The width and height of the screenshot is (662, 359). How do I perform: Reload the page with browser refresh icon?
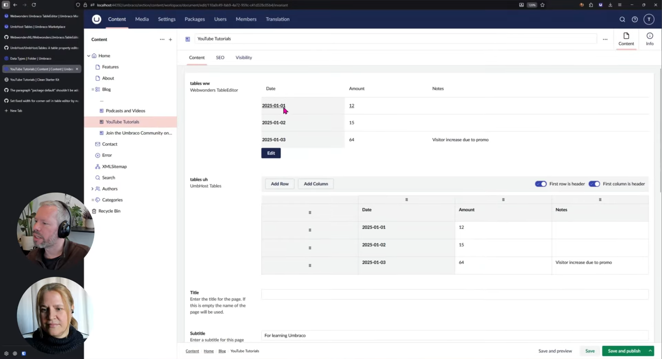34,5
